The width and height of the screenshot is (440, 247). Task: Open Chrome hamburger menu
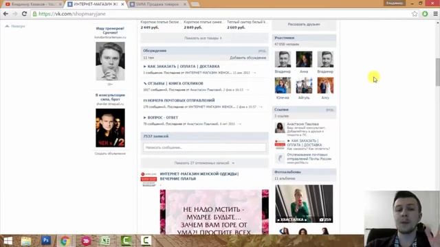tap(435, 14)
